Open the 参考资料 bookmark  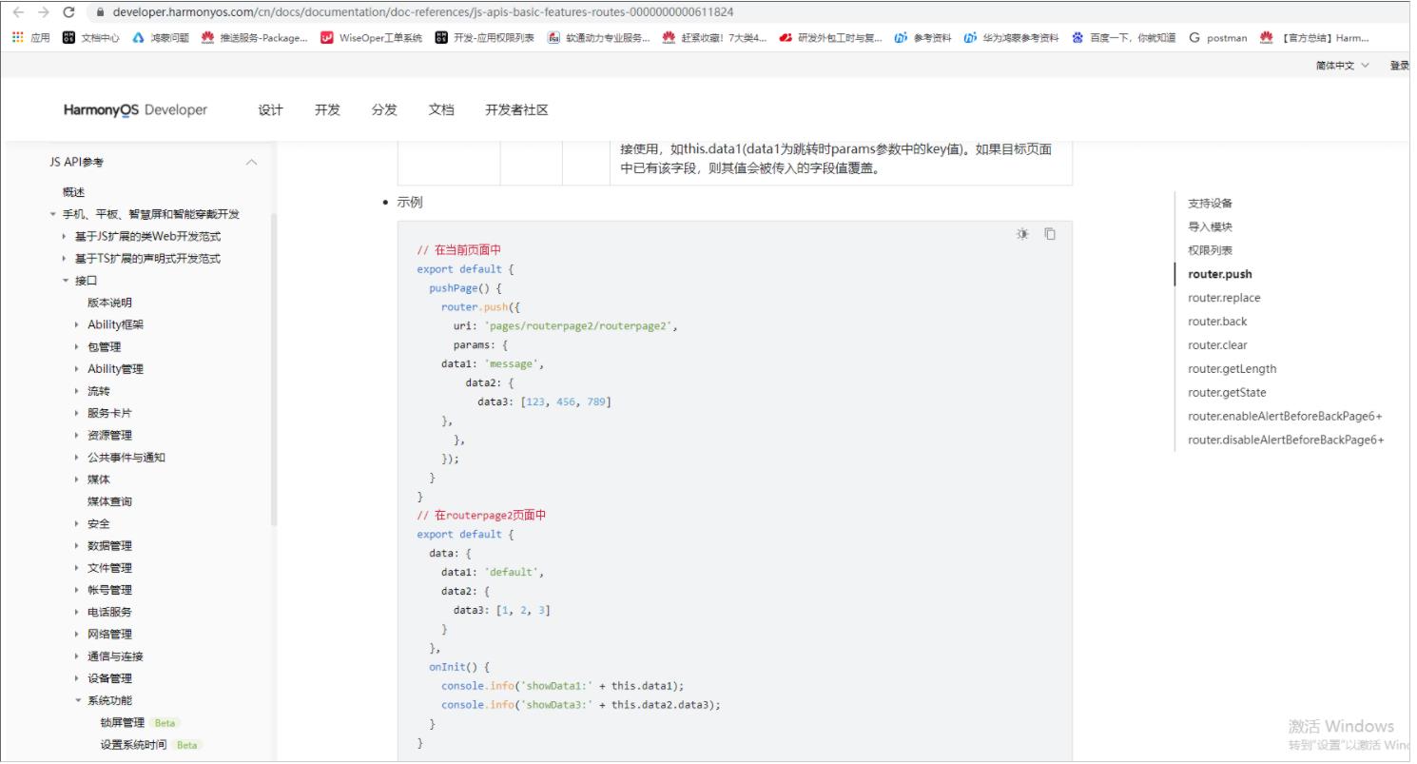pyautogui.click(x=922, y=38)
